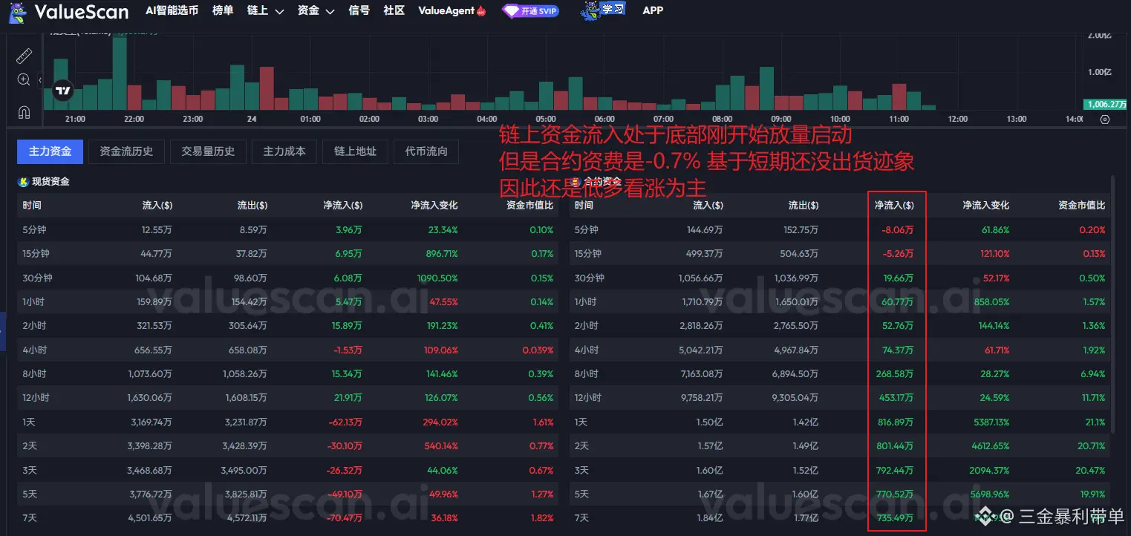Click the 现货资金 section icon
Screen dimensions: 1131x536
24,182
